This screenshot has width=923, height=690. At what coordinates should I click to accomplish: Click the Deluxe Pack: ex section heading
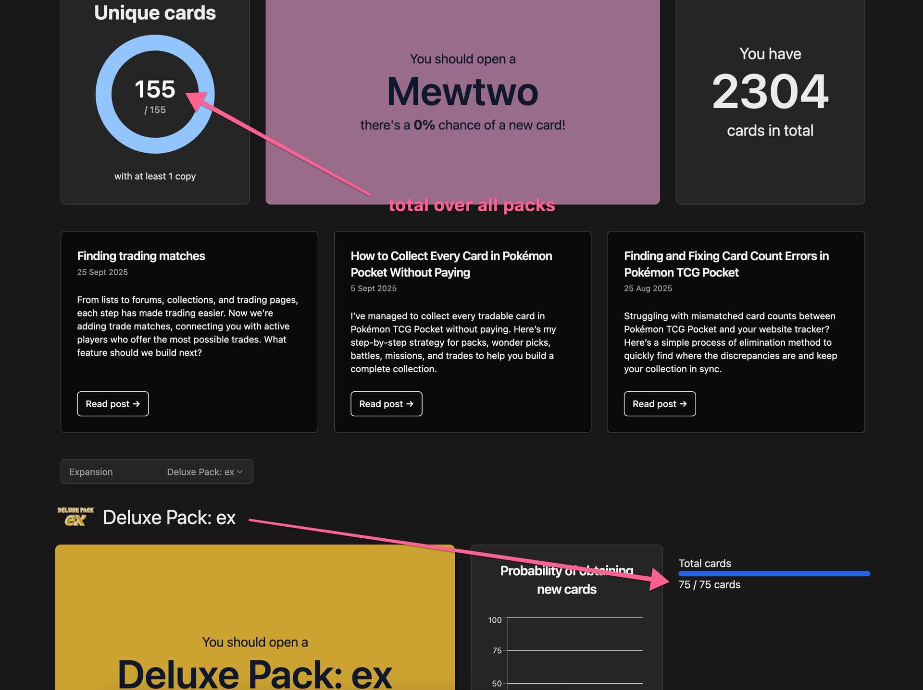[169, 518]
